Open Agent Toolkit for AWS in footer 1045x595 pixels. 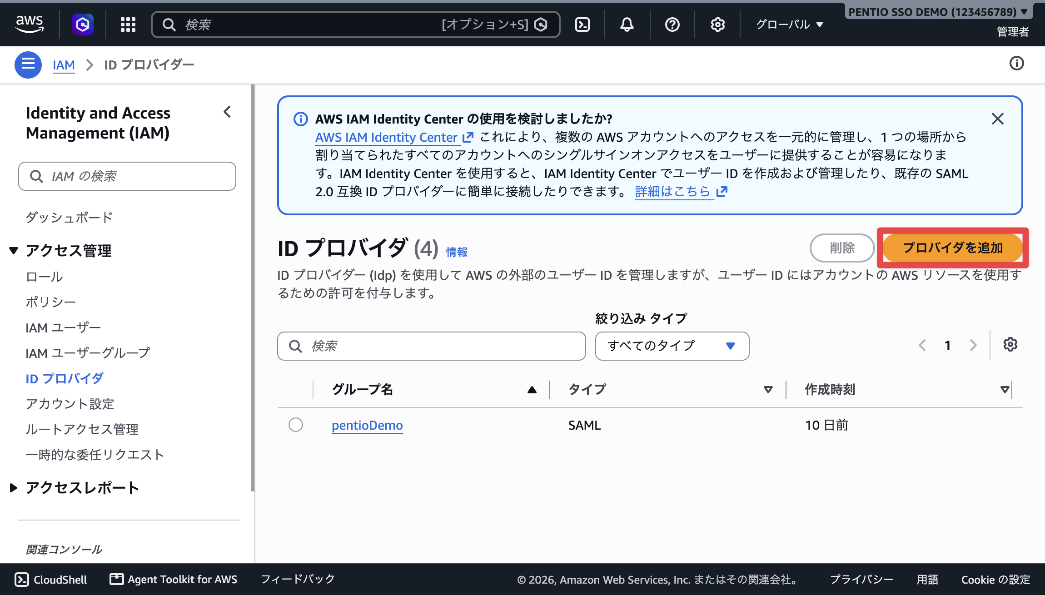pyautogui.click(x=174, y=580)
